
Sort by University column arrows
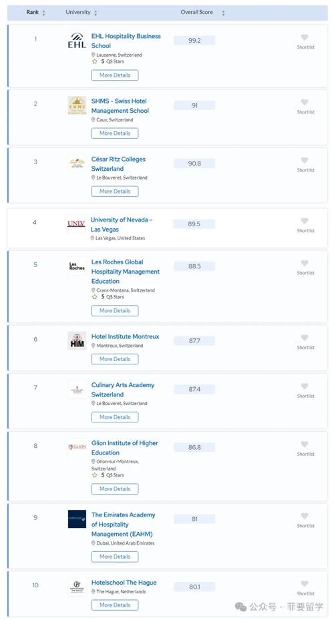(x=96, y=13)
